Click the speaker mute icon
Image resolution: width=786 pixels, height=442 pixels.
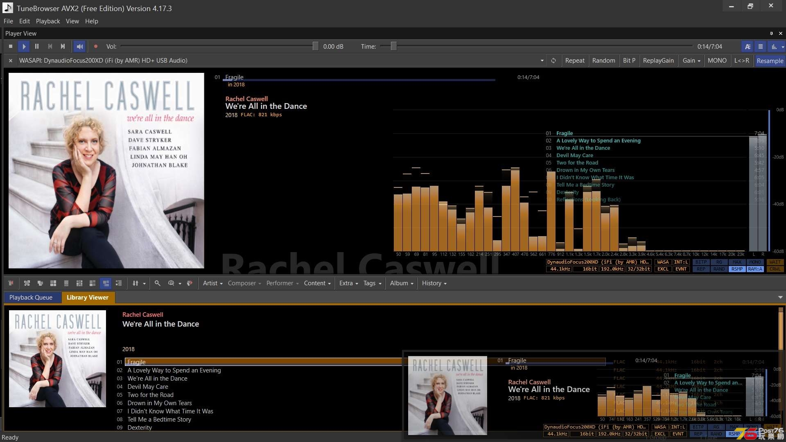pyautogui.click(x=79, y=47)
